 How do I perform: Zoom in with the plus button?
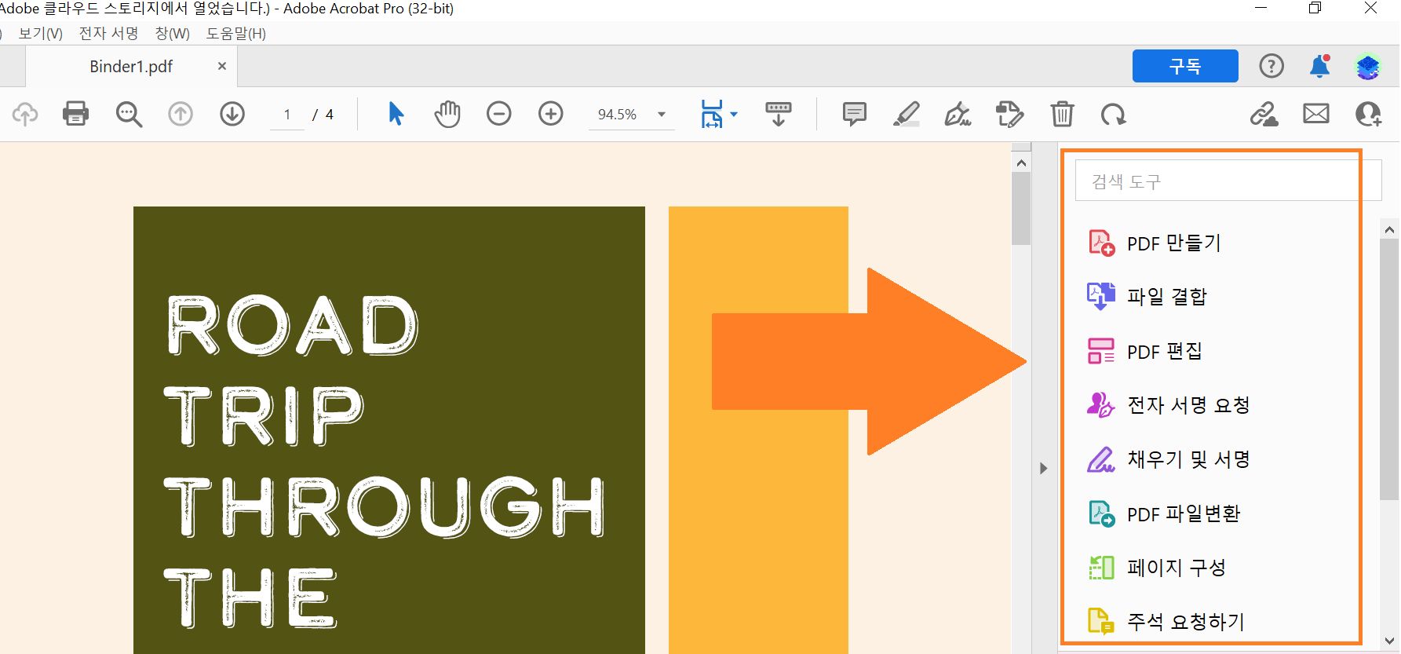551,114
